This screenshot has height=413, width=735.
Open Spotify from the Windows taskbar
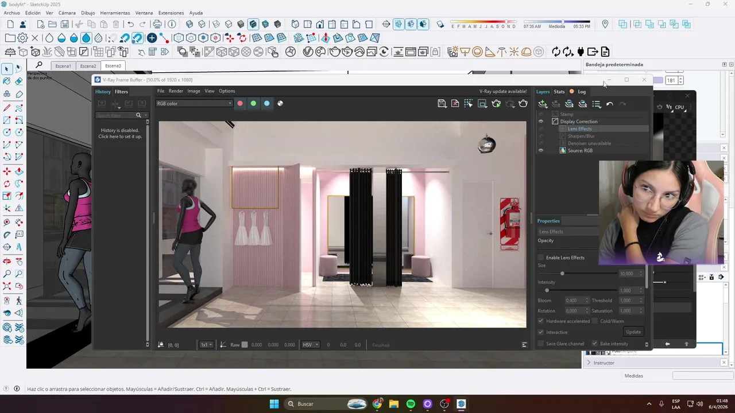pyautogui.click(x=411, y=404)
